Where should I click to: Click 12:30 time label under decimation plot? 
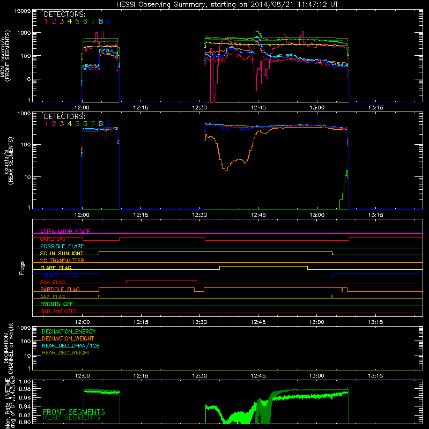tap(199, 376)
